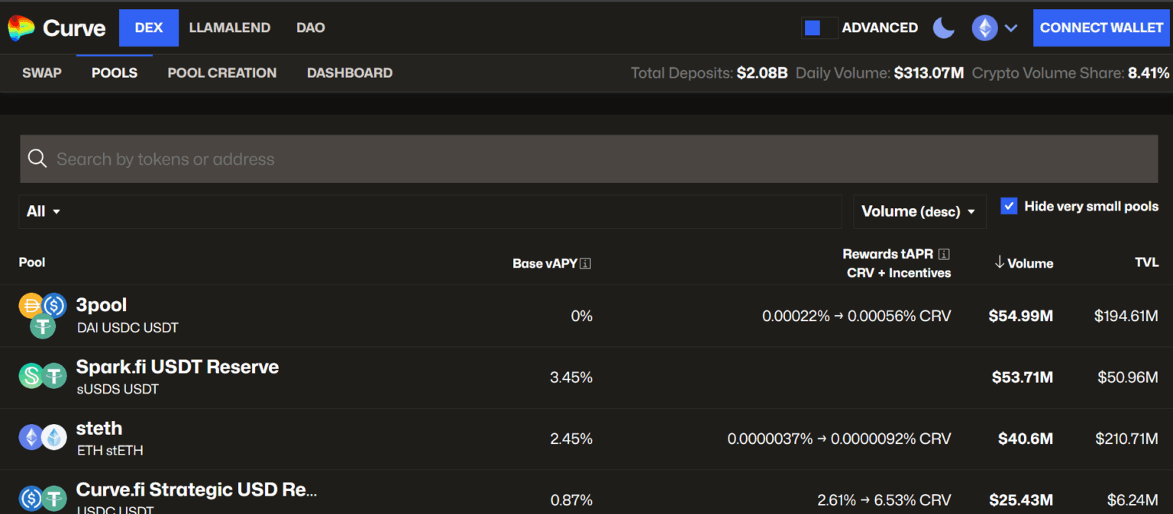
Task: Open the network selector chevron
Action: pyautogui.click(x=1011, y=28)
